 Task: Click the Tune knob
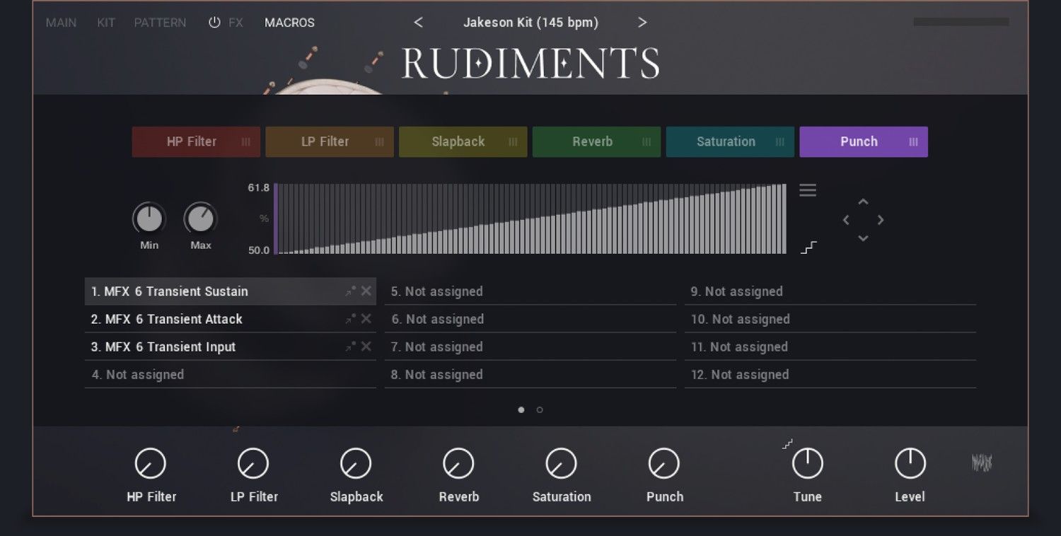coord(807,463)
